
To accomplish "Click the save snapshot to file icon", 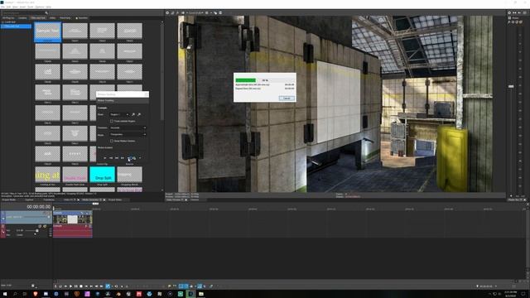I will pos(220,13).
